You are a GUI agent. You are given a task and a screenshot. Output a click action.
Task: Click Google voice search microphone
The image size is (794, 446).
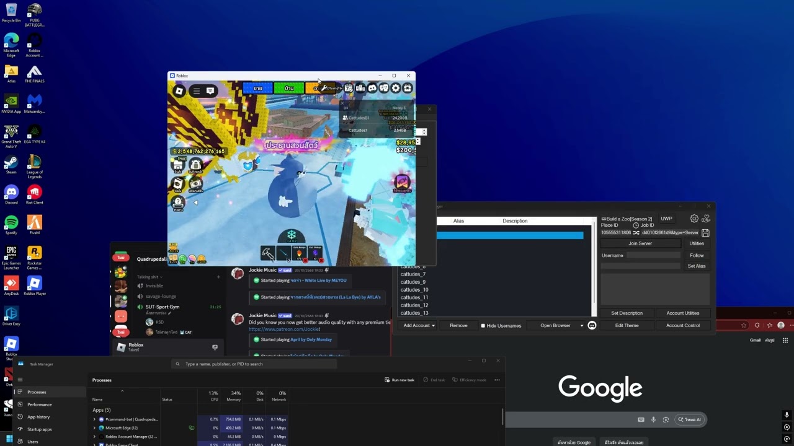[653, 419]
